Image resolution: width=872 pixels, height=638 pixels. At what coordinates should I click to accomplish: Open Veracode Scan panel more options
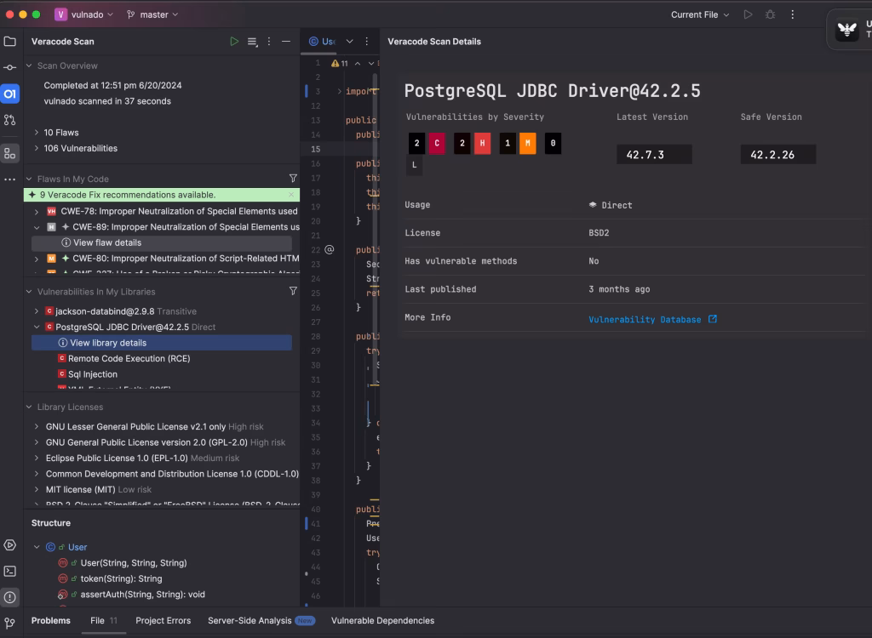click(x=269, y=42)
